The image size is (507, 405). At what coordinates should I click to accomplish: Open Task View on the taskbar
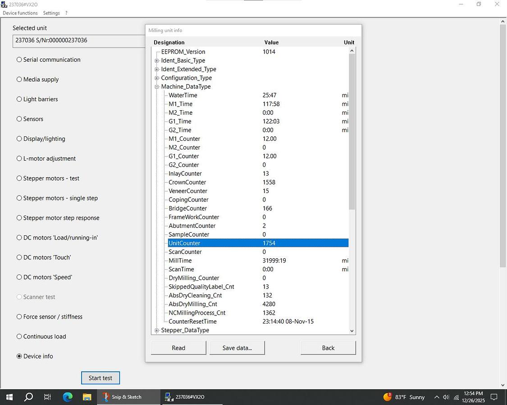point(48,397)
